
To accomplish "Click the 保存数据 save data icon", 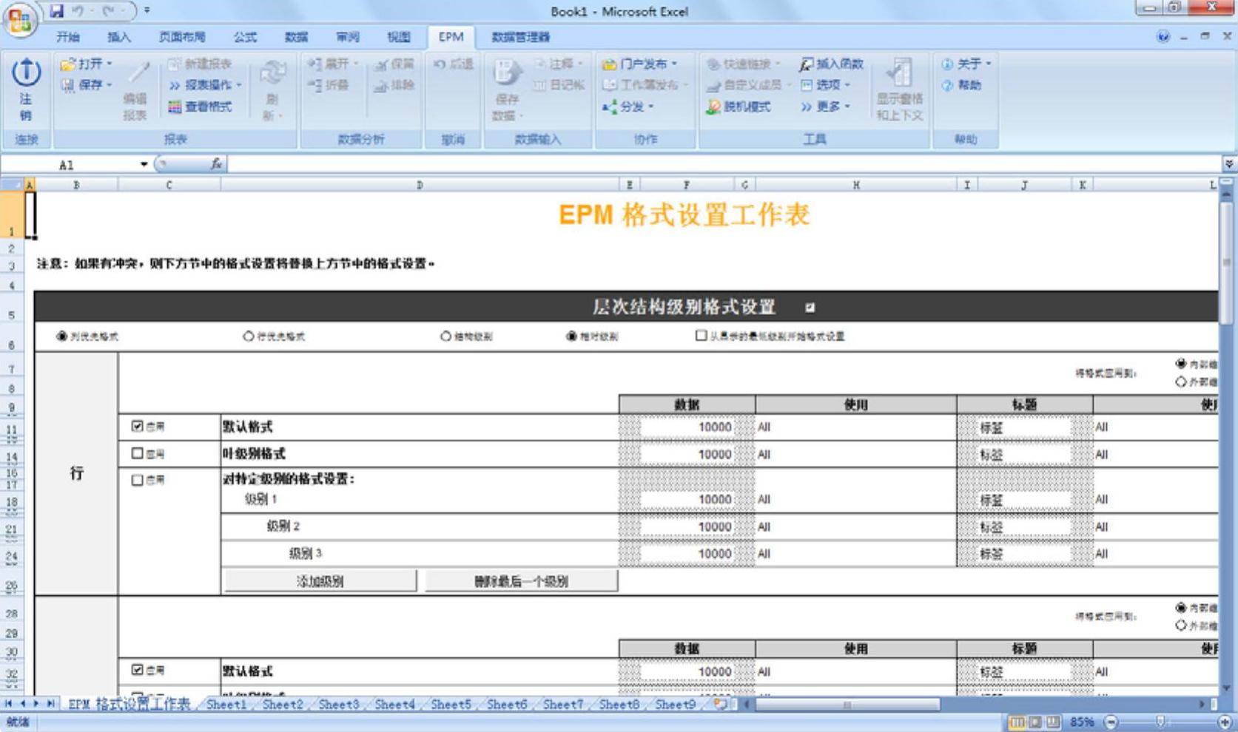I will tap(507, 72).
